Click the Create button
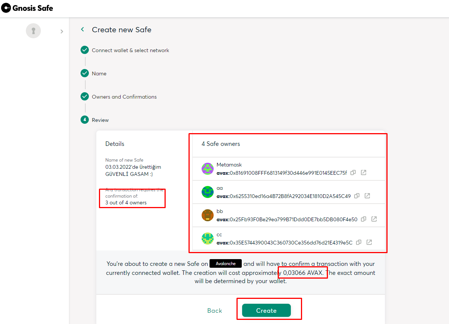The width and height of the screenshot is (449, 324). tap(266, 310)
